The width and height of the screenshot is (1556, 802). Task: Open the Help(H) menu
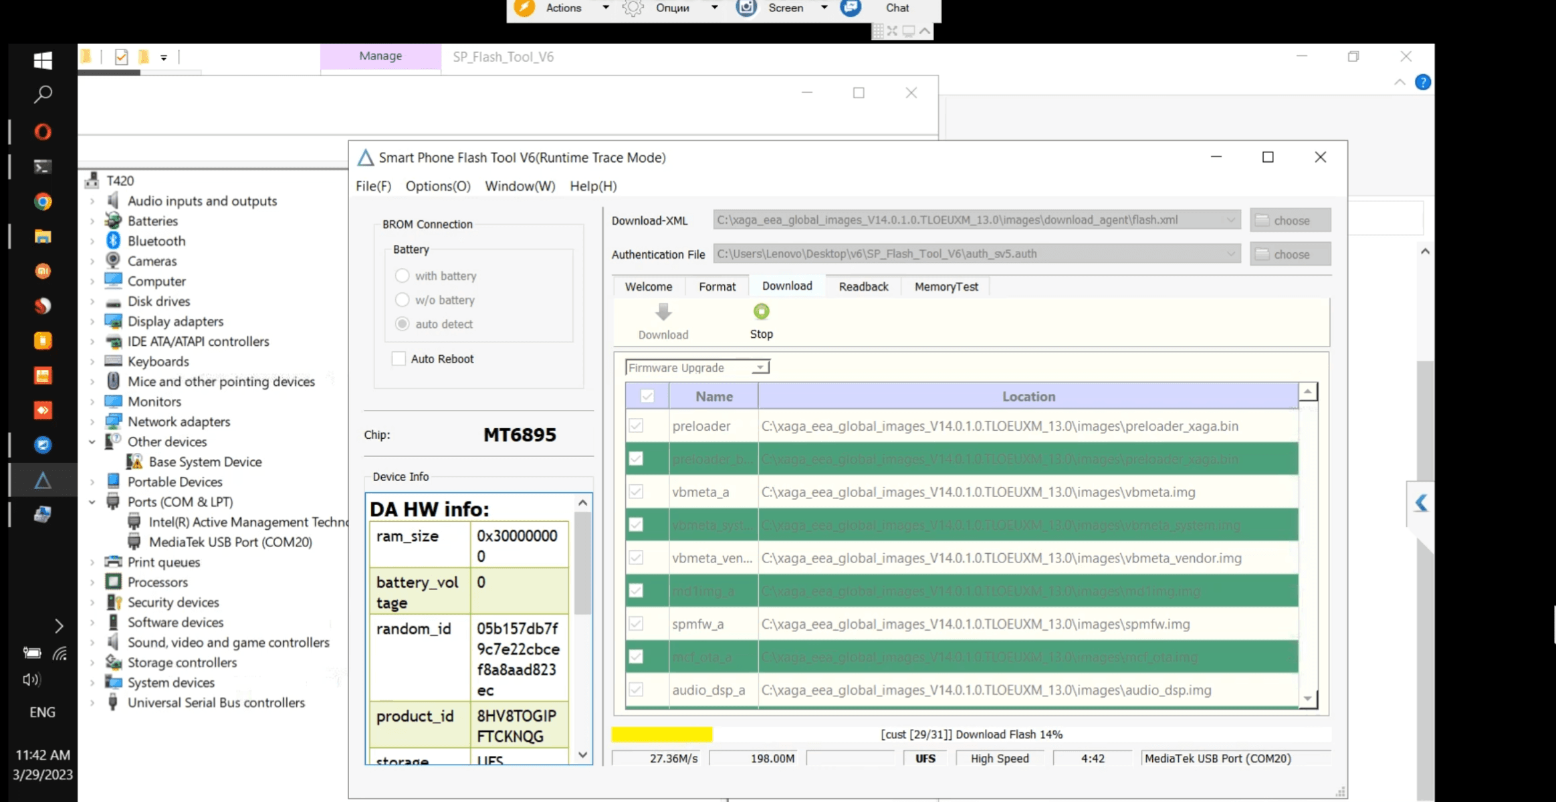tap(593, 186)
